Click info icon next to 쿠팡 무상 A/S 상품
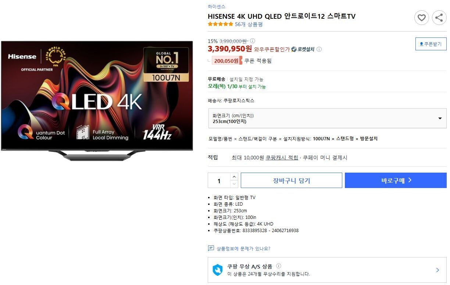Image resolution: width=450 pixels, height=285 pixels. (x=279, y=266)
